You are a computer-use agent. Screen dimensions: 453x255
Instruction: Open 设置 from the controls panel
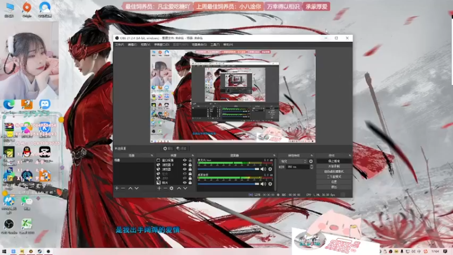(334, 182)
